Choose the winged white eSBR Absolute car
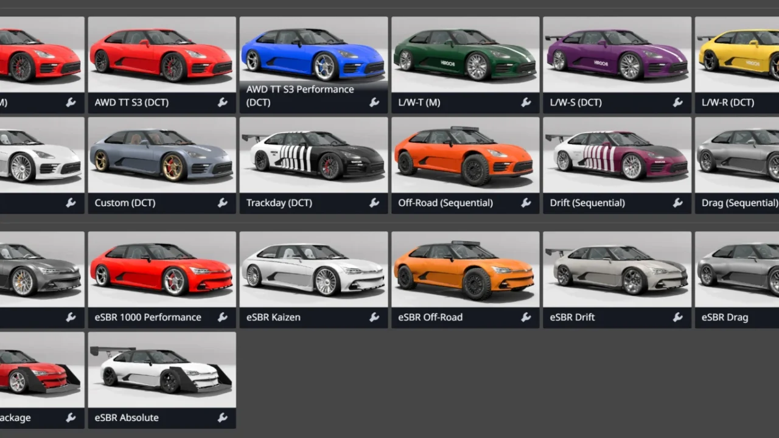The height and width of the screenshot is (438, 779). click(162, 369)
